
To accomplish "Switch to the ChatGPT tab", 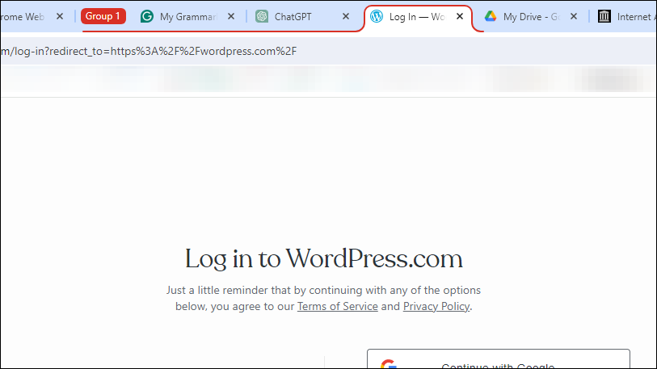I will pyautogui.click(x=302, y=17).
